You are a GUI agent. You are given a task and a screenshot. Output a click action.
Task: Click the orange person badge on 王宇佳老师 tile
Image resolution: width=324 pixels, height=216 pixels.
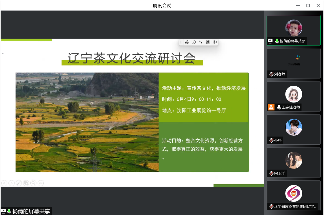(271, 107)
